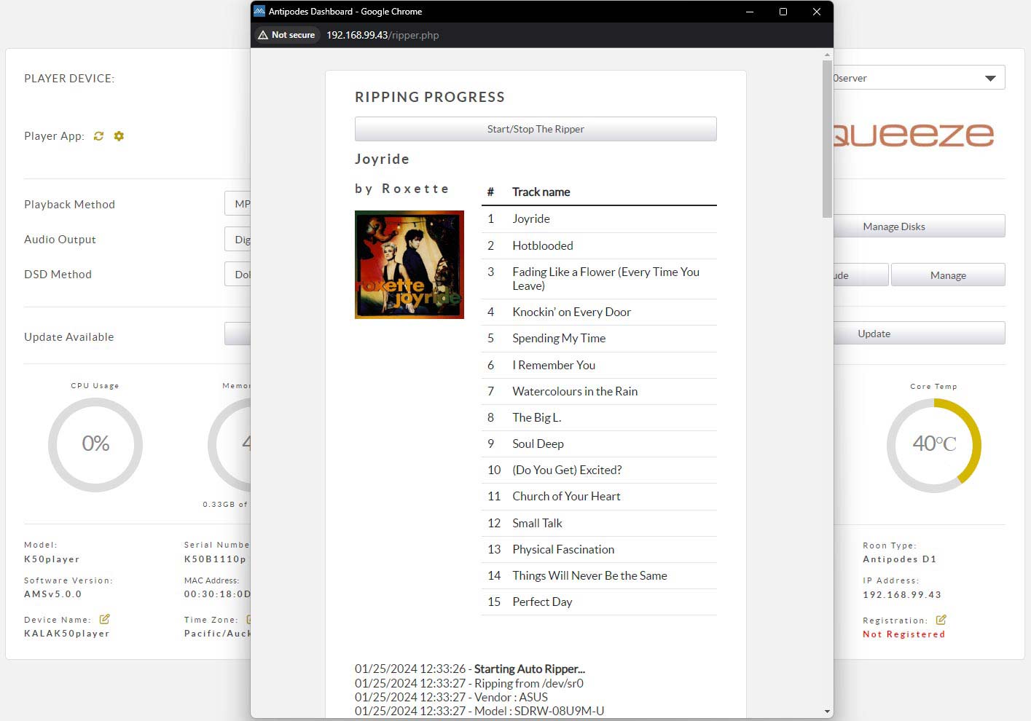Open the DSD Method dropdown
The image size is (1031, 721).
coord(238,274)
